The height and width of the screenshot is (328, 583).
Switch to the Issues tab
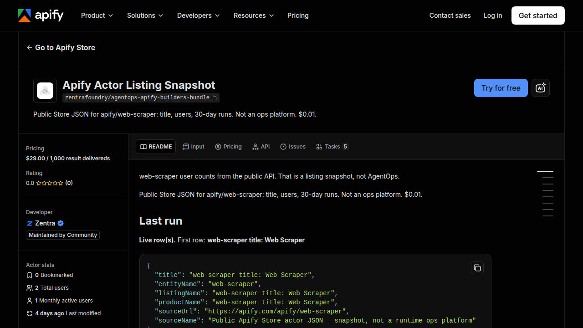click(x=293, y=147)
